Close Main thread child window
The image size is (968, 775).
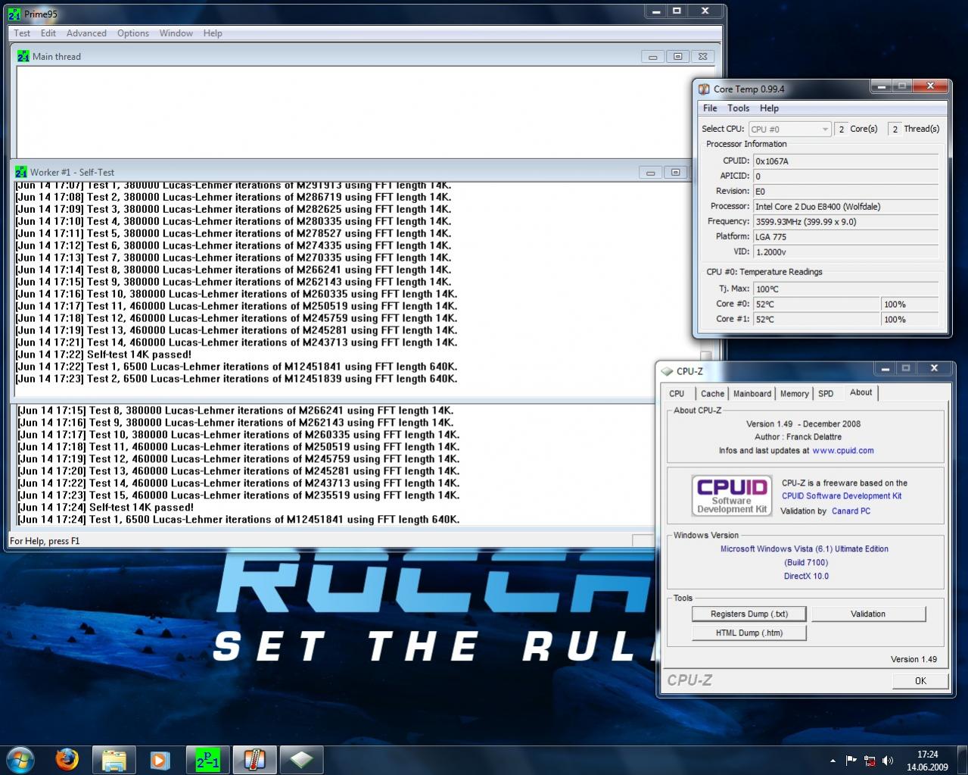pyautogui.click(x=703, y=57)
